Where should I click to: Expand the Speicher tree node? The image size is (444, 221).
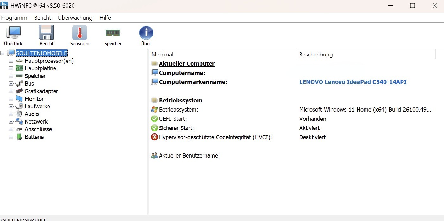pos(11,76)
